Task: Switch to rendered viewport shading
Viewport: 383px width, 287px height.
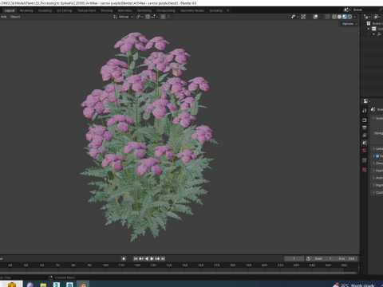Action: (350, 17)
